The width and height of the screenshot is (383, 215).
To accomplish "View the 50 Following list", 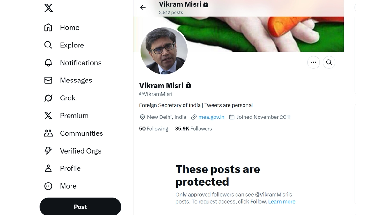I will click(x=154, y=129).
